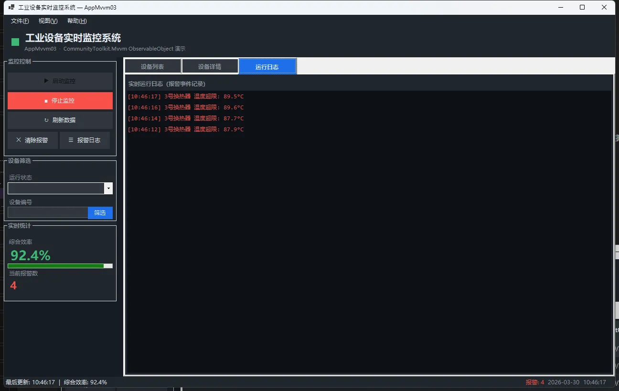
Task: Click the blue 筛选 filter button
Action: (100, 213)
